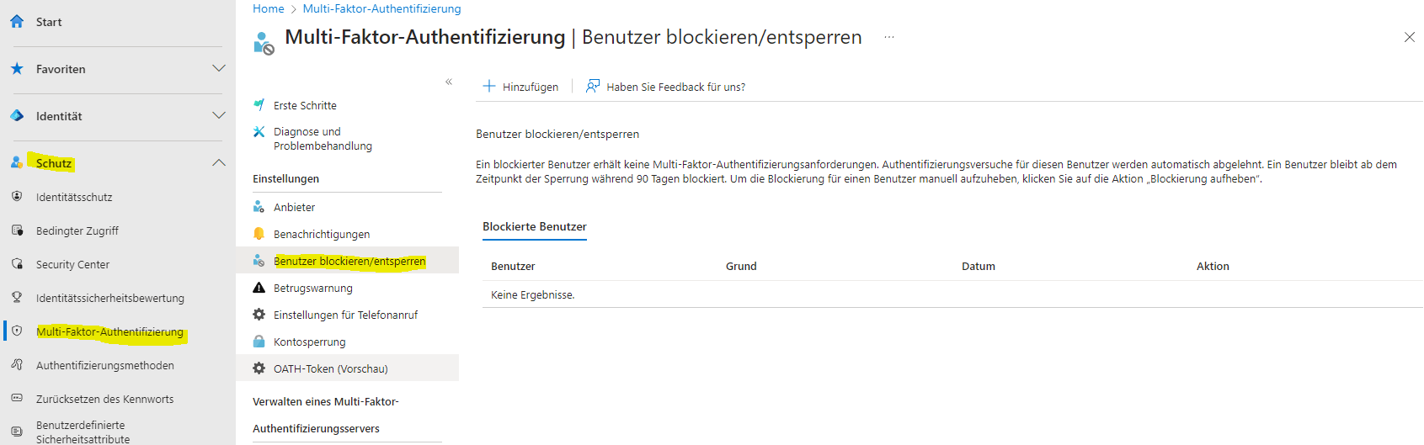Click the Identitätsschutz icon

click(x=17, y=197)
